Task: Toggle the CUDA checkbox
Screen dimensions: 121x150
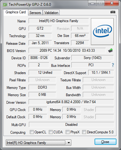Action: 51,132
